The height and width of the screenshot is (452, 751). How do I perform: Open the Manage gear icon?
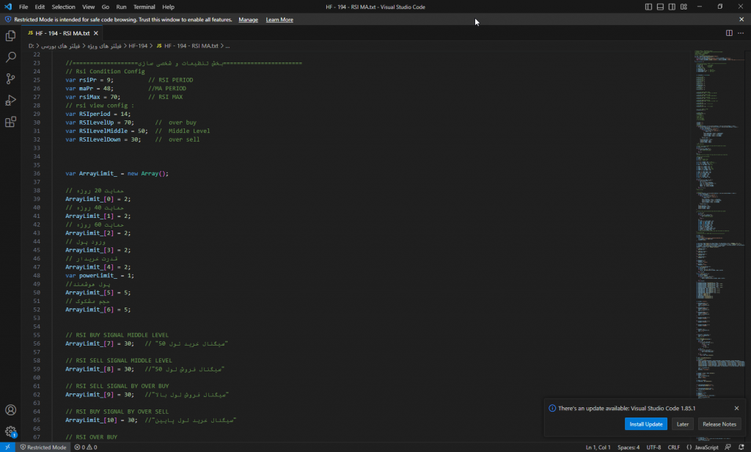[x=10, y=431]
